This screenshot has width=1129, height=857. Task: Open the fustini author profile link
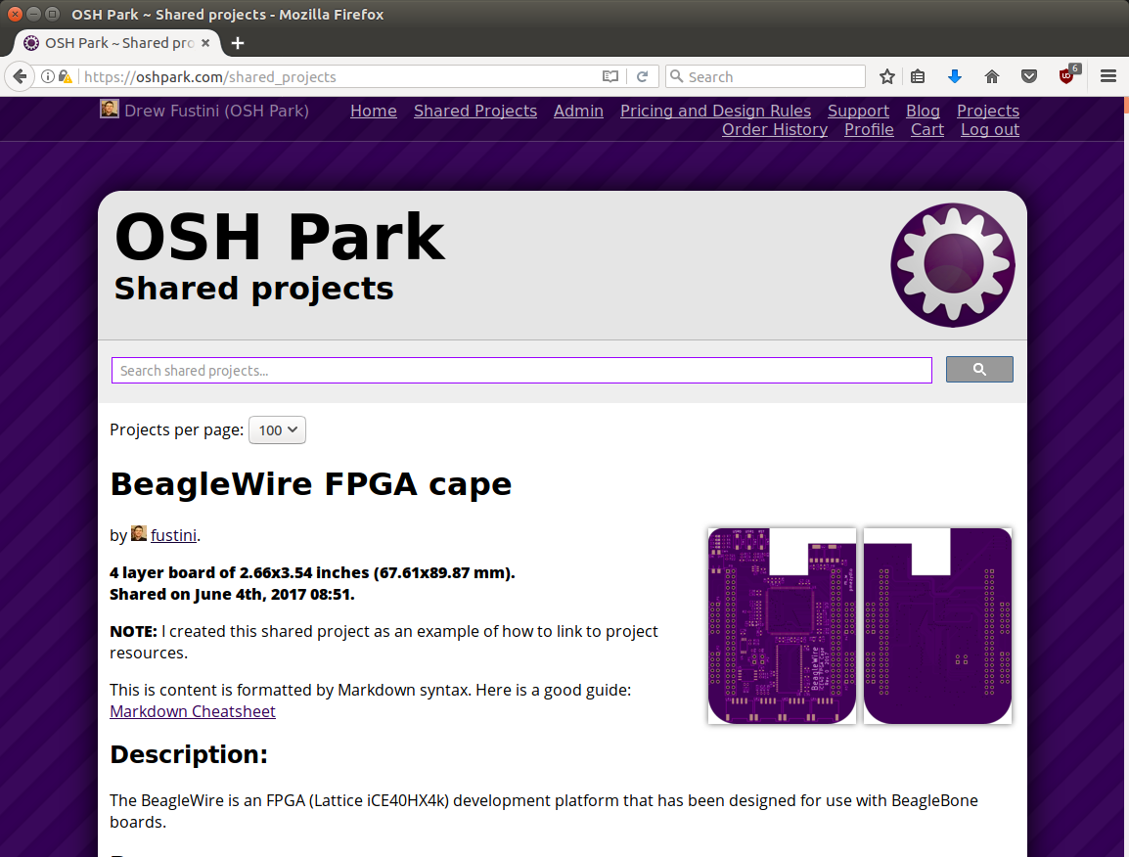(173, 535)
